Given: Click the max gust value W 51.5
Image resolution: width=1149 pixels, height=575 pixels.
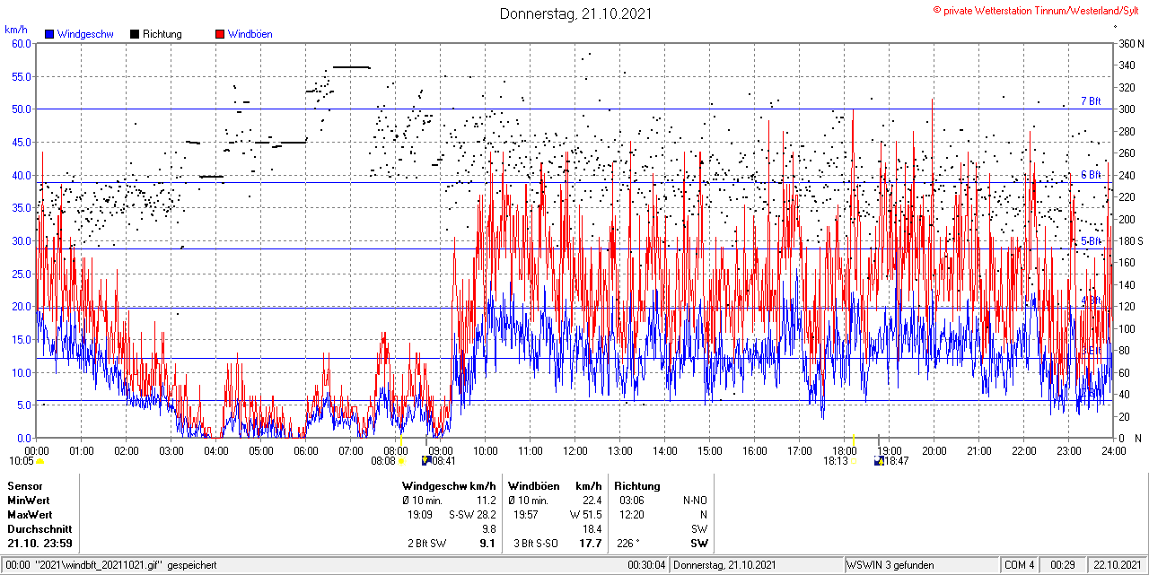Looking at the screenshot, I should (585, 515).
